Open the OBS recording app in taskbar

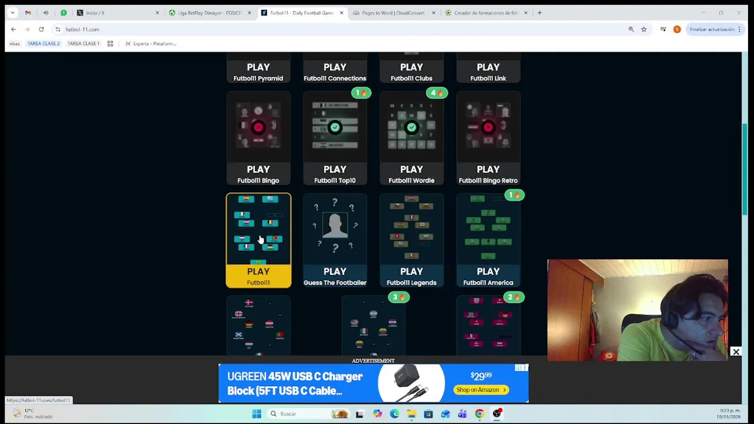(x=497, y=414)
